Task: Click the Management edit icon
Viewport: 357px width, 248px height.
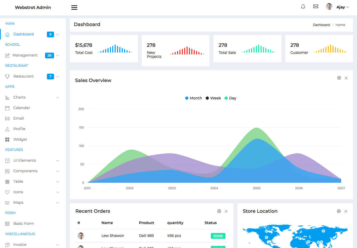Action: [7, 55]
